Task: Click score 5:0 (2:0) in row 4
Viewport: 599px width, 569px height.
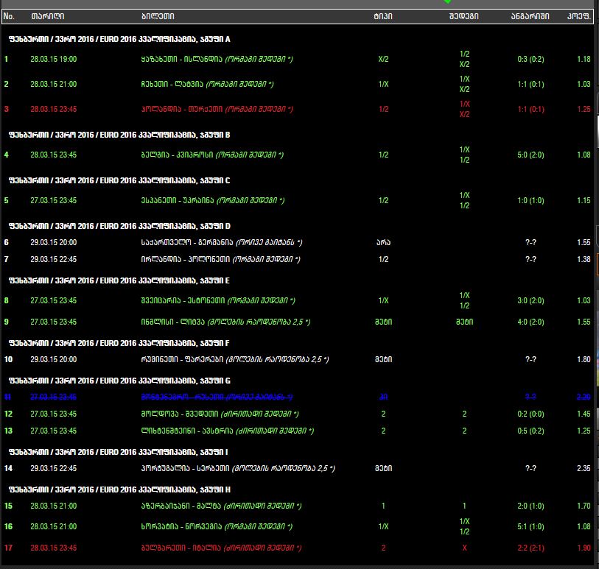Action: 530,155
